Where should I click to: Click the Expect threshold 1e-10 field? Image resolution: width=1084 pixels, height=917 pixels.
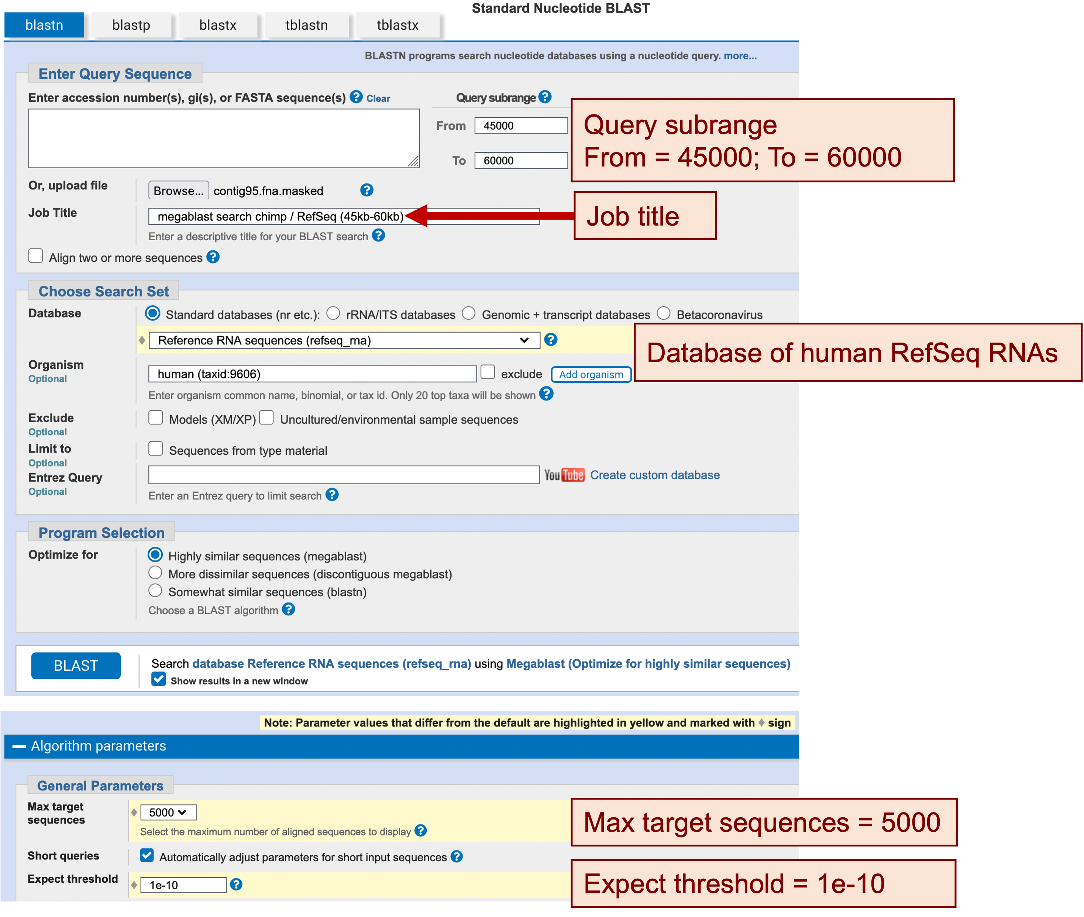[x=183, y=885]
